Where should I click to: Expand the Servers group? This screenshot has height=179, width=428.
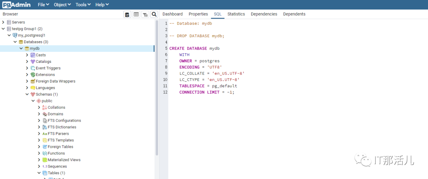tap(4, 22)
